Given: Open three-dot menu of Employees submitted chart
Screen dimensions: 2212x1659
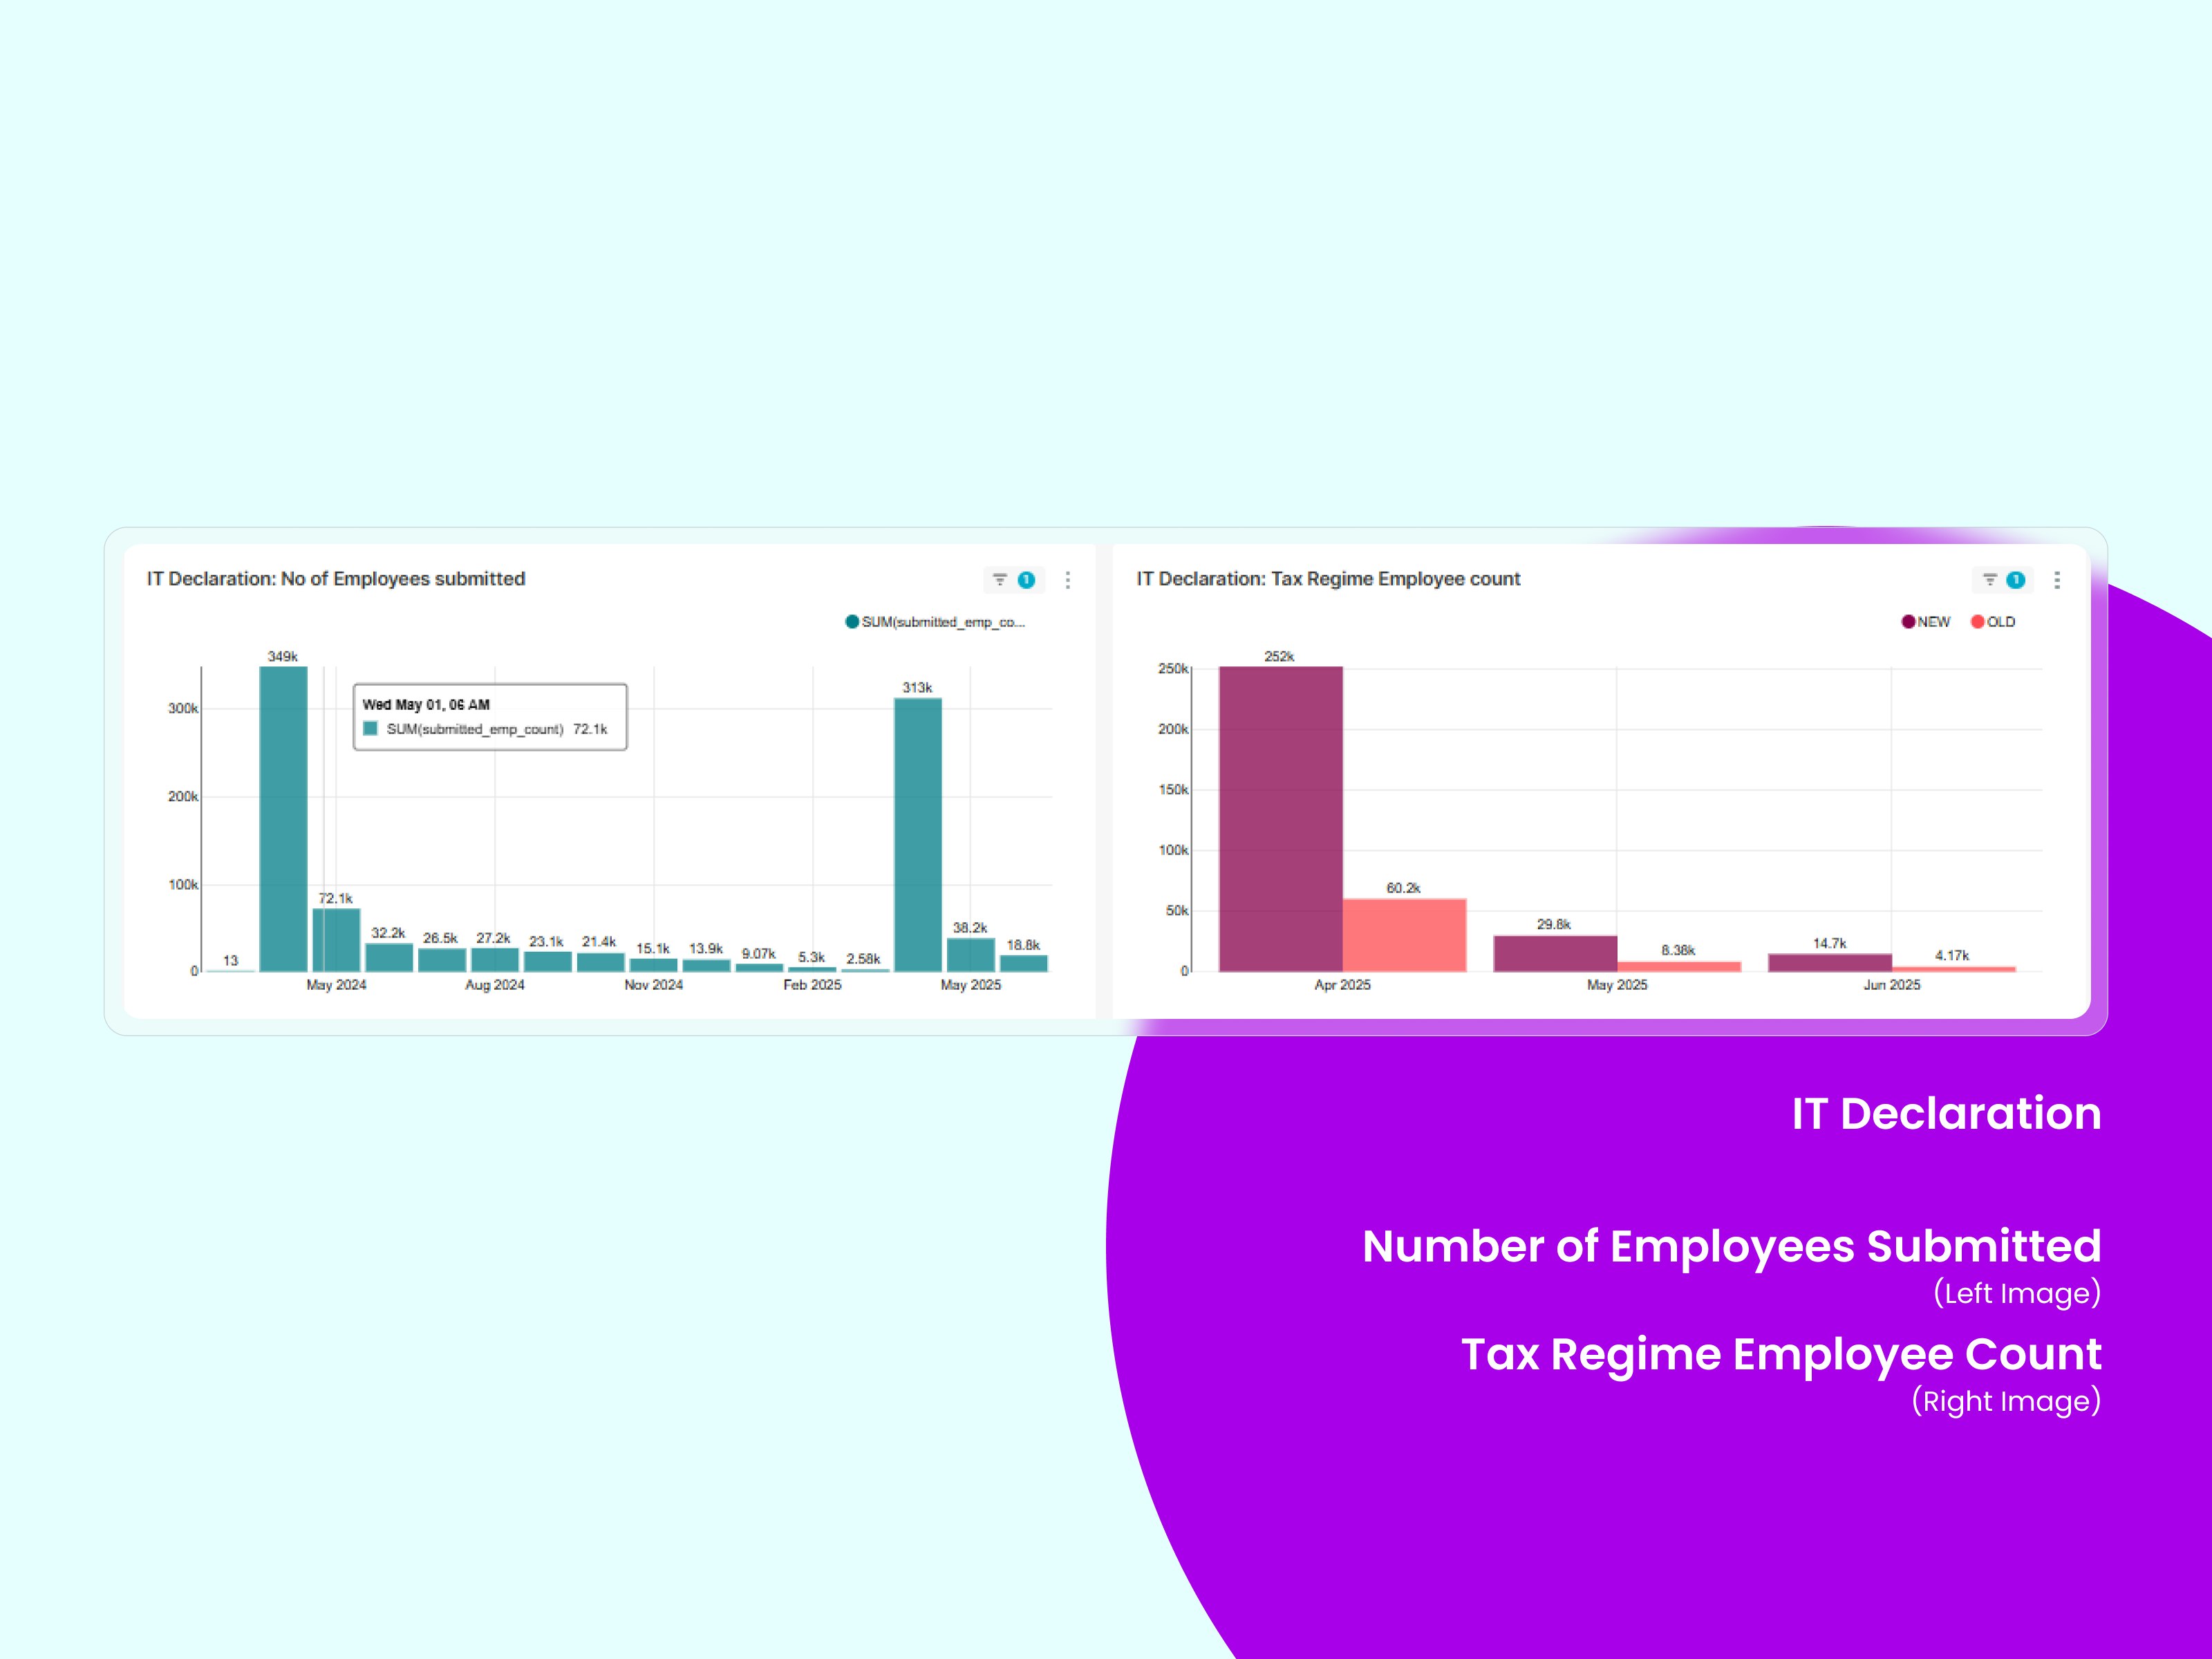Looking at the screenshot, I should tap(1068, 580).
